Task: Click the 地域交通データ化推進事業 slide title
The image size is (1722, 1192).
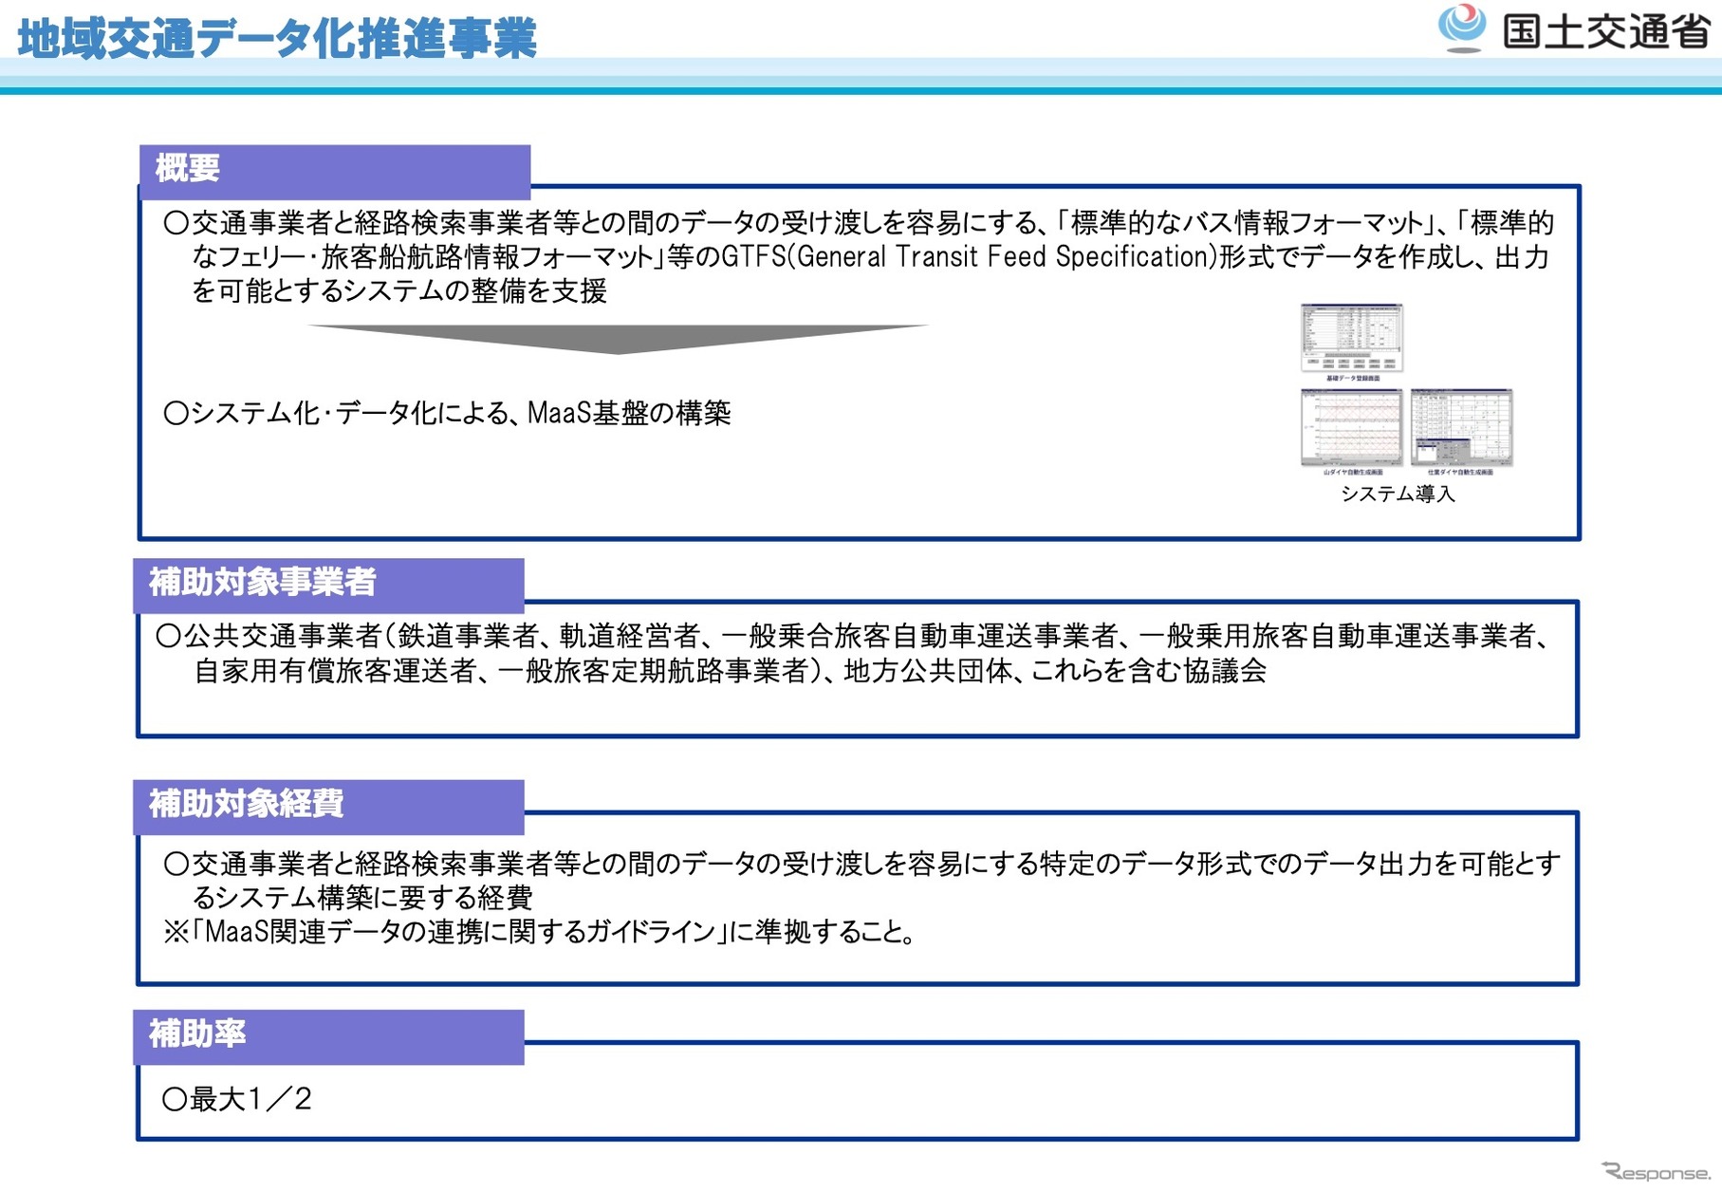Action: click(277, 39)
